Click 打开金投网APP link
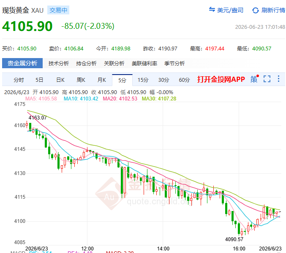This screenshot has height=253, width=286. click(x=221, y=79)
